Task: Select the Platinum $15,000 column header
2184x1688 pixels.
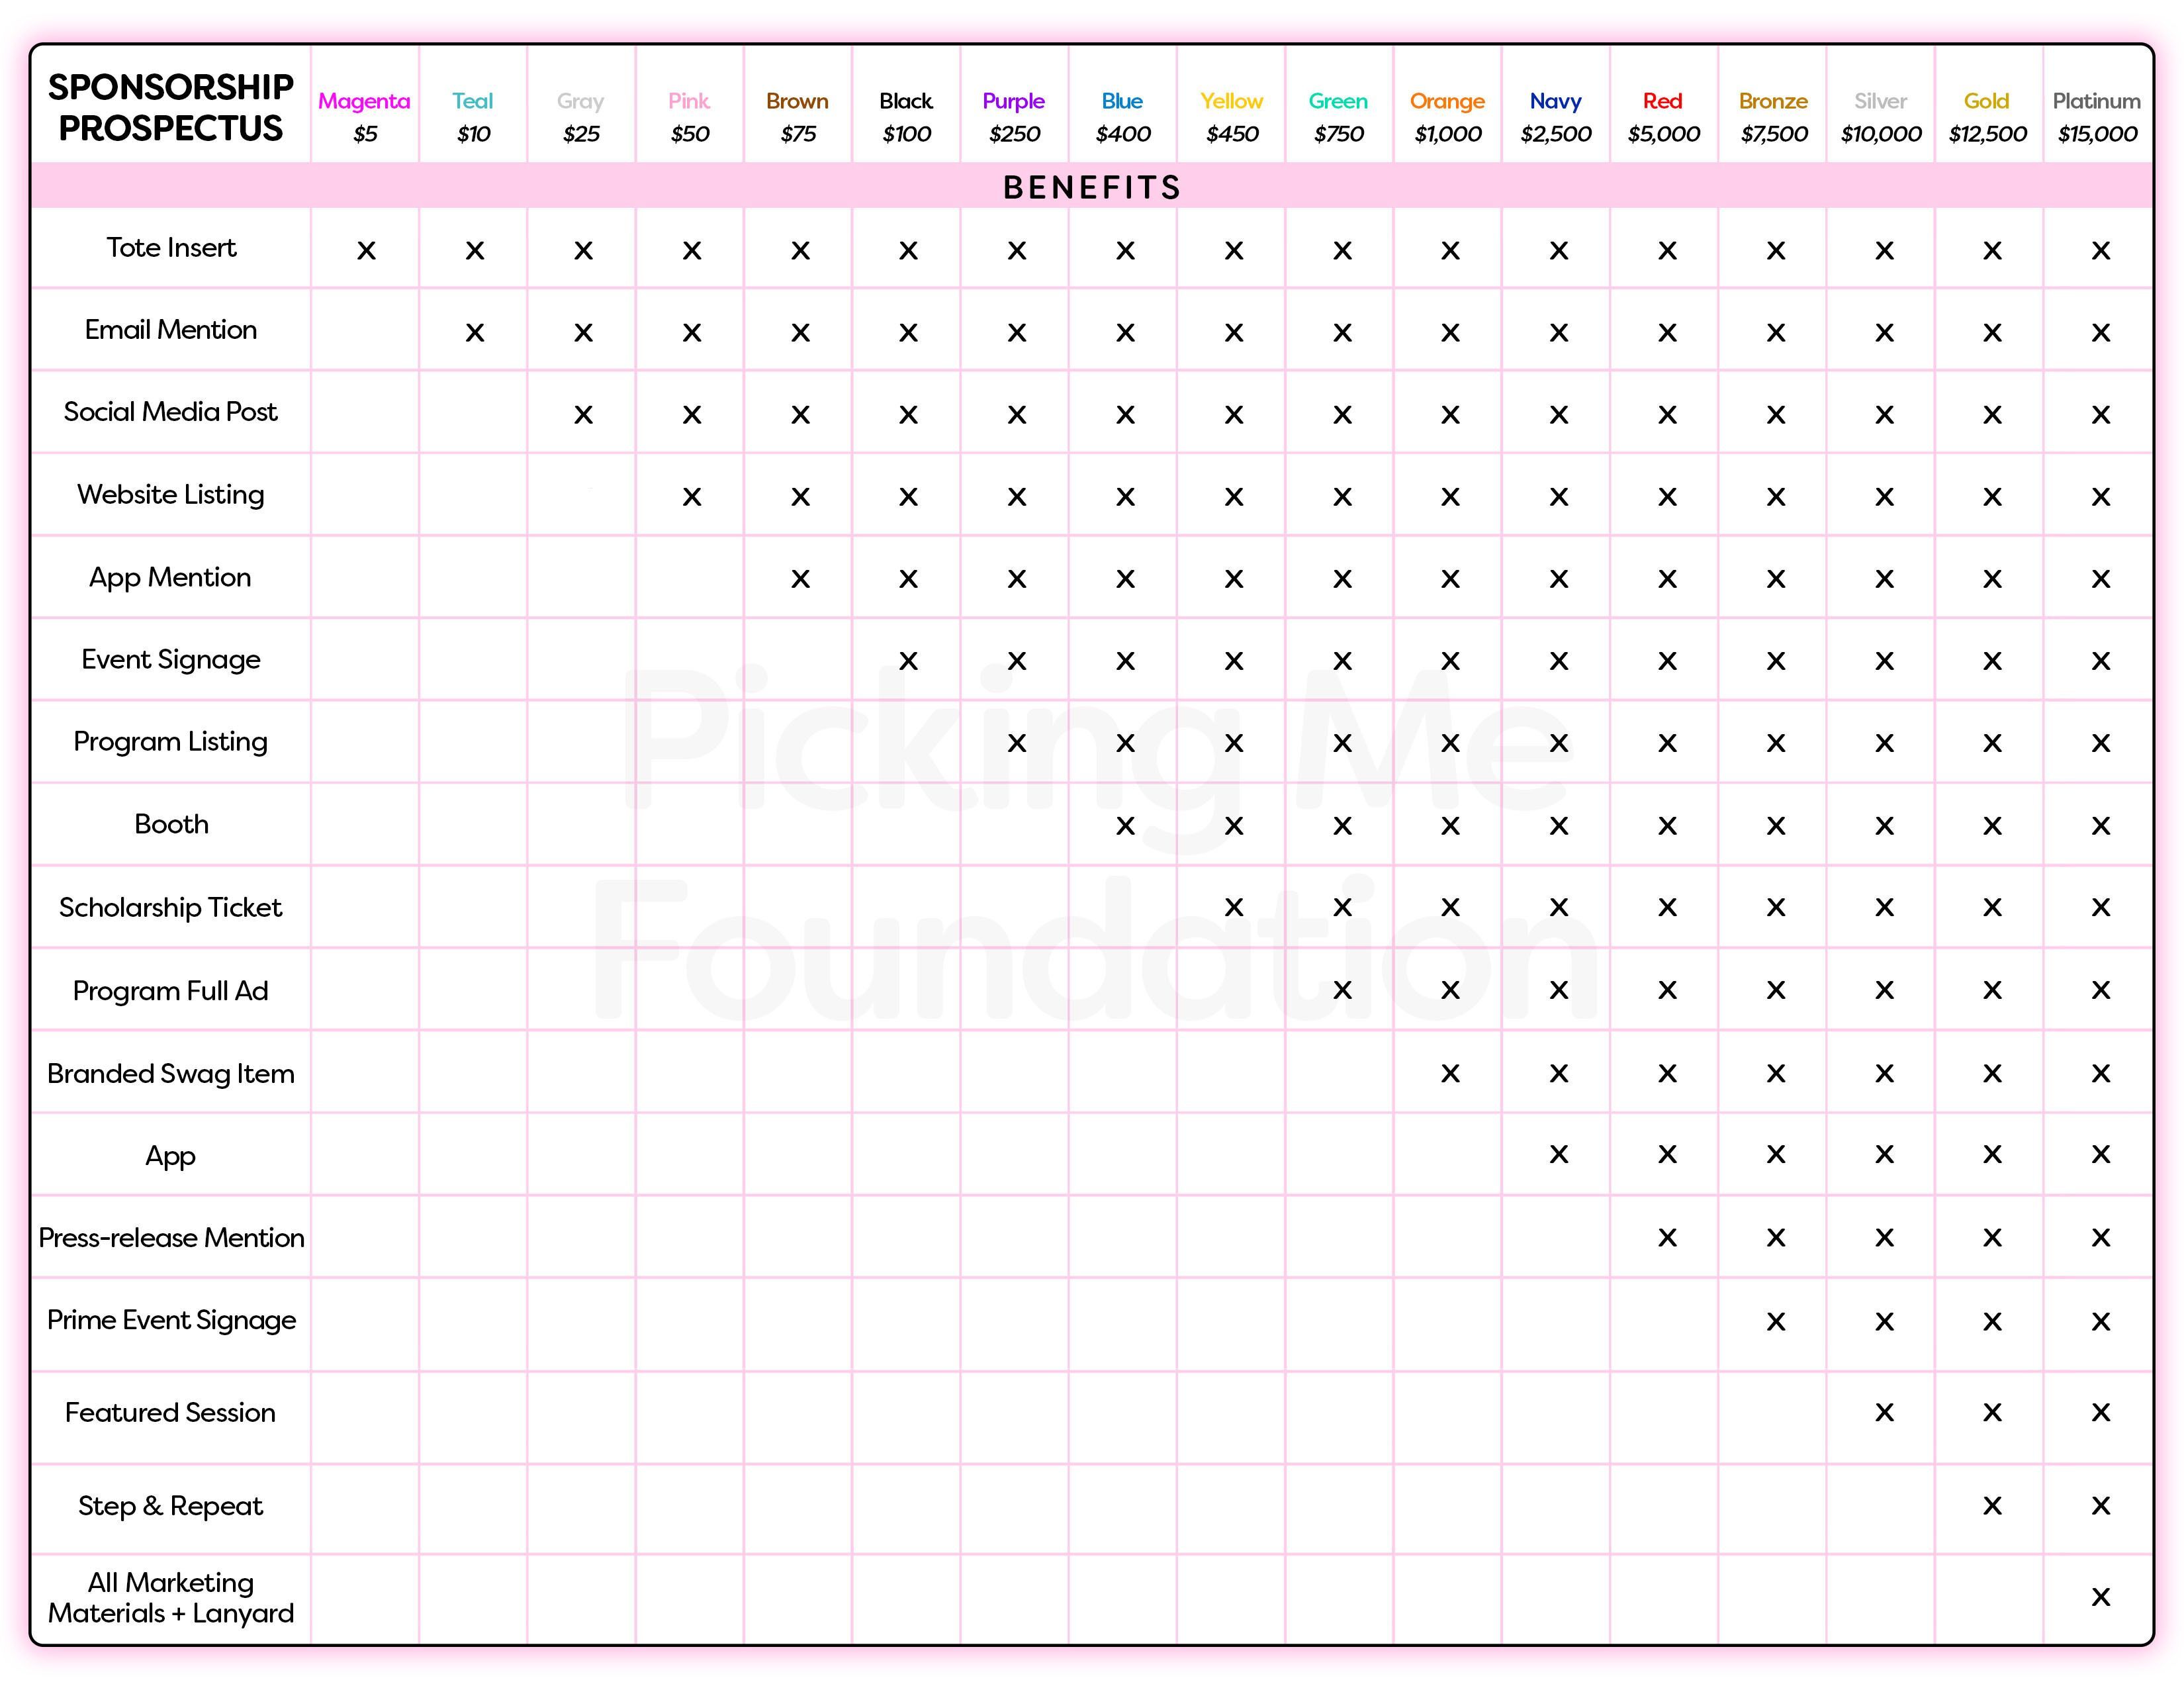Action: click(x=2097, y=116)
